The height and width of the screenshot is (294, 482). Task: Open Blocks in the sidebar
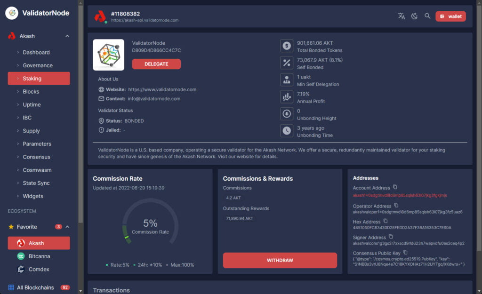39,92
